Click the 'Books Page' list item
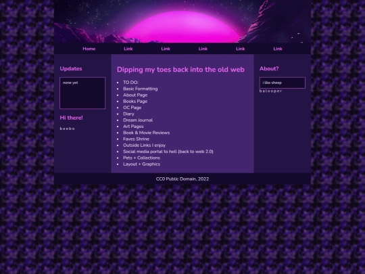 (135, 101)
